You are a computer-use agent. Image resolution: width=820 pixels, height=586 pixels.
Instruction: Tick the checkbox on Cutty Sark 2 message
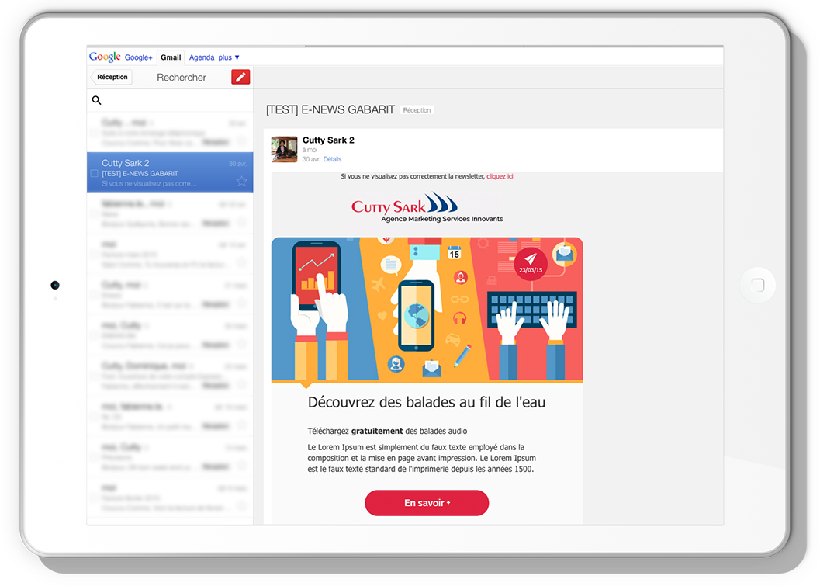point(94,173)
